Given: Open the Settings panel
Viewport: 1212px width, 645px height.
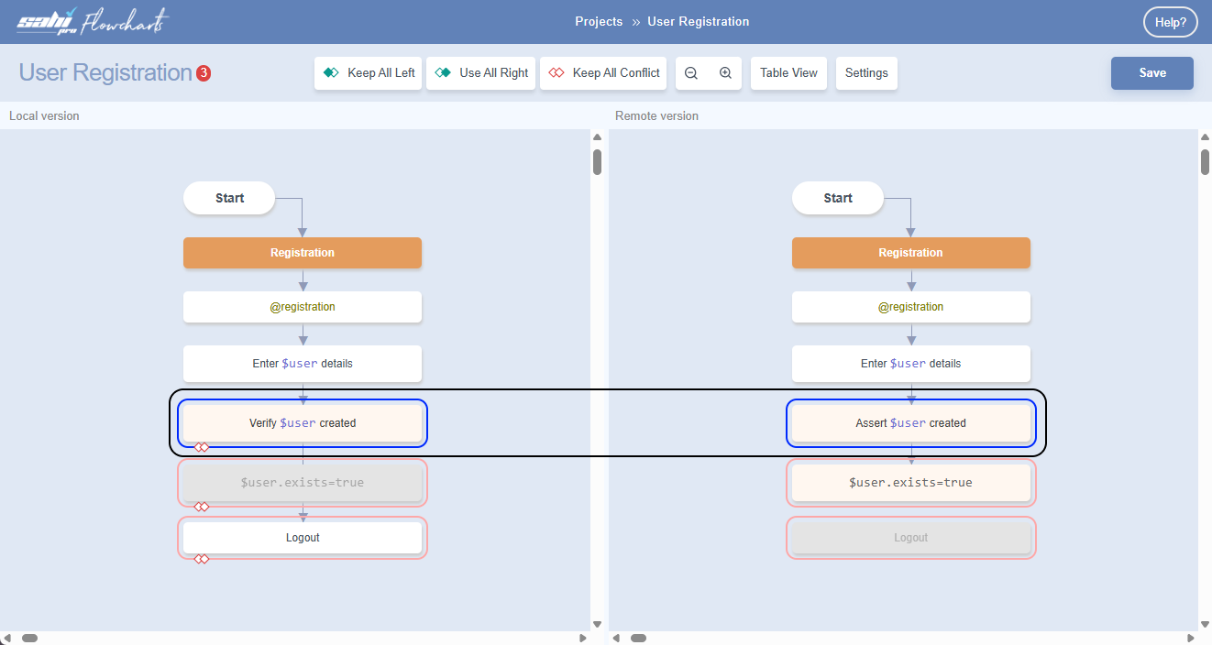Looking at the screenshot, I should tap(866, 73).
